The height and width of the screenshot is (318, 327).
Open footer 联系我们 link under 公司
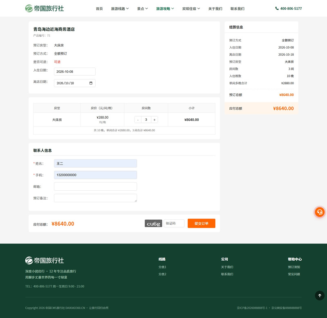coord(227,274)
